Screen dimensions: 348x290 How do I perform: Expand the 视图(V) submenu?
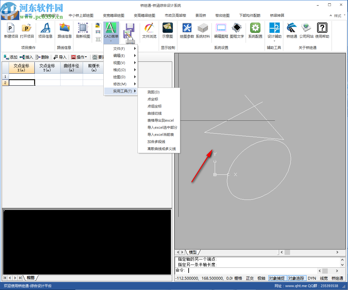click(x=121, y=63)
